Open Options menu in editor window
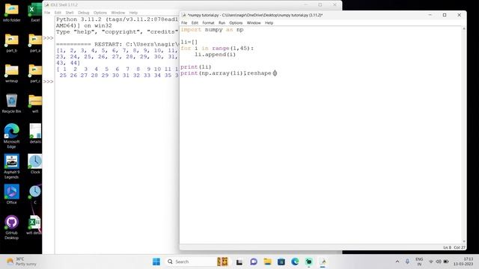Viewport: 479px width, 269px height. (x=236, y=23)
